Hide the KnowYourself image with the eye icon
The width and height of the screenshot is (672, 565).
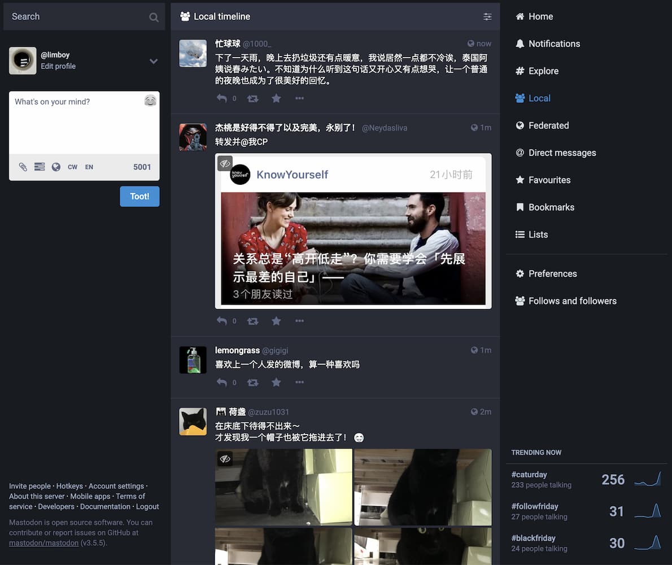pos(225,163)
